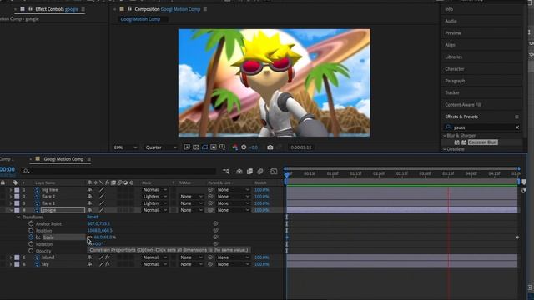Open the TrkMat dropdown for flare 1 layer
Image resolution: width=534 pixels, height=300 pixels.
pyautogui.click(x=191, y=203)
